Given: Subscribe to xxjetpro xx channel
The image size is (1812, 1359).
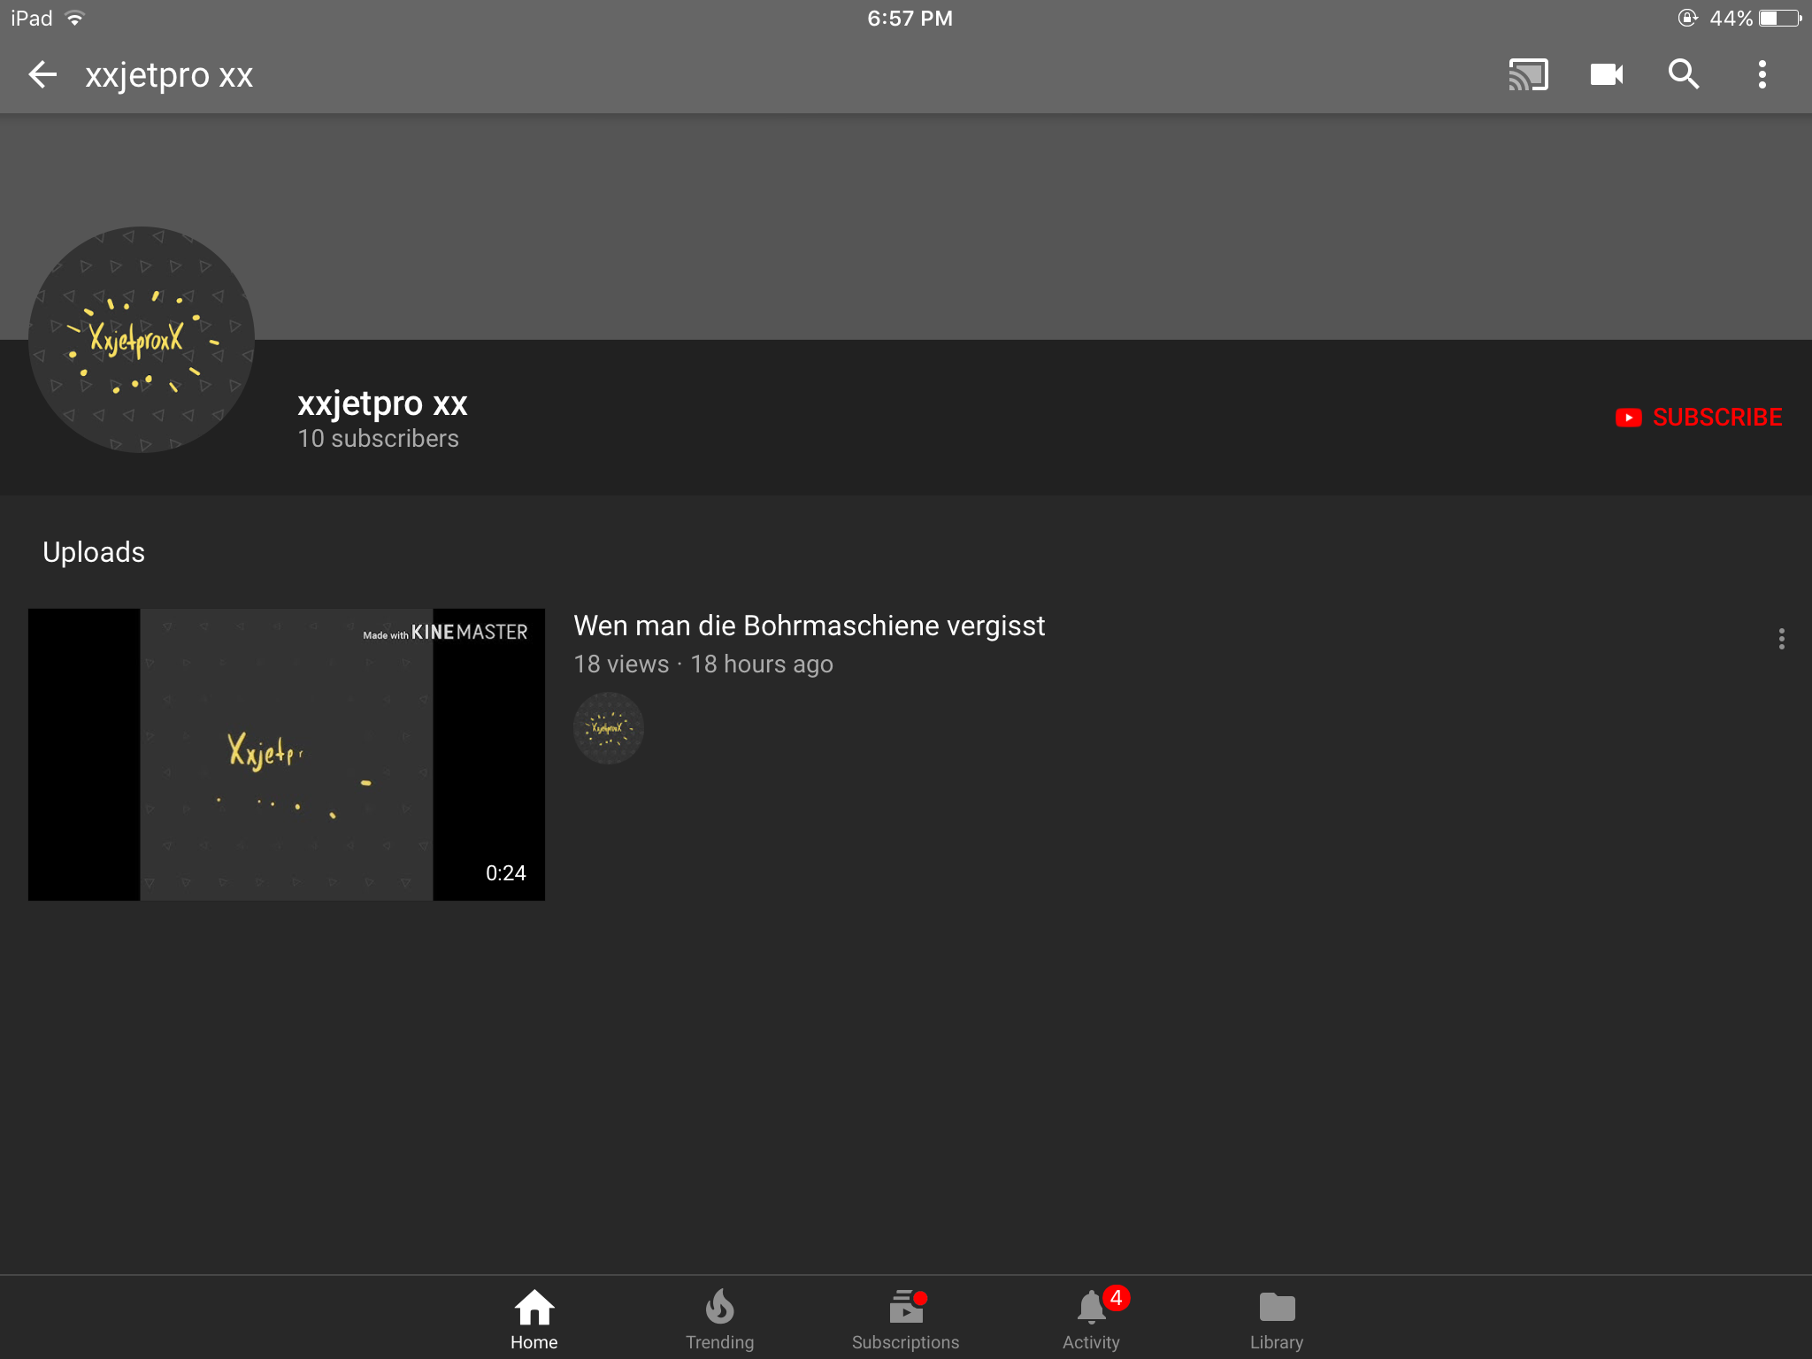Looking at the screenshot, I should point(1698,417).
